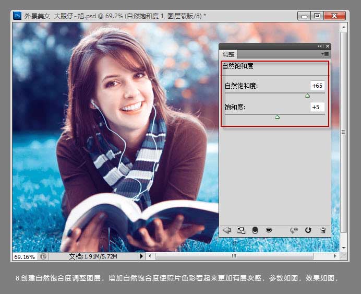Open the adjustments panel flyout menu
The width and height of the screenshot is (361, 294).
(326, 54)
